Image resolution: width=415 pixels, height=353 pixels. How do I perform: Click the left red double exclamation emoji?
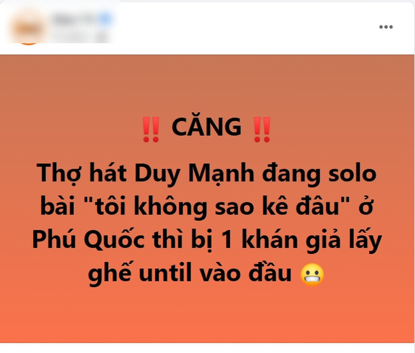click(151, 129)
